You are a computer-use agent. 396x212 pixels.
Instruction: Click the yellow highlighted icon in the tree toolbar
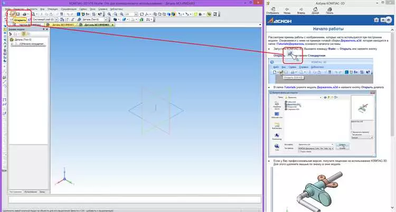pos(23,34)
